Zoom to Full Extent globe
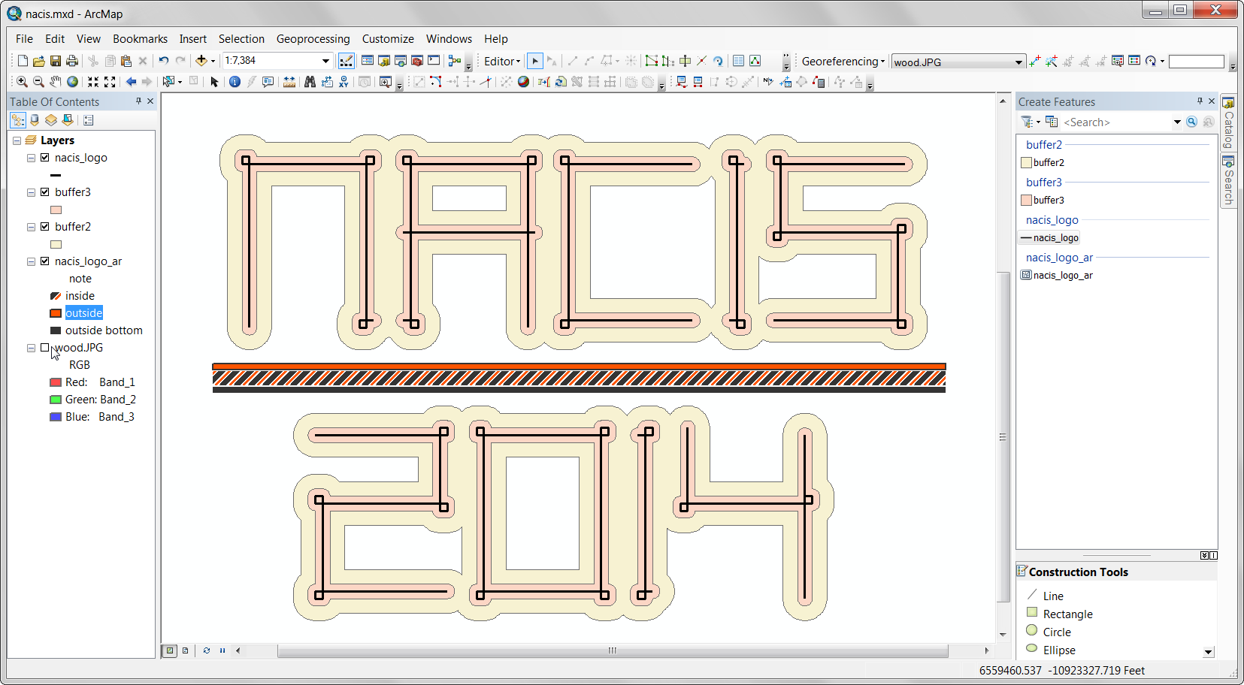This screenshot has width=1244, height=685. click(x=72, y=82)
